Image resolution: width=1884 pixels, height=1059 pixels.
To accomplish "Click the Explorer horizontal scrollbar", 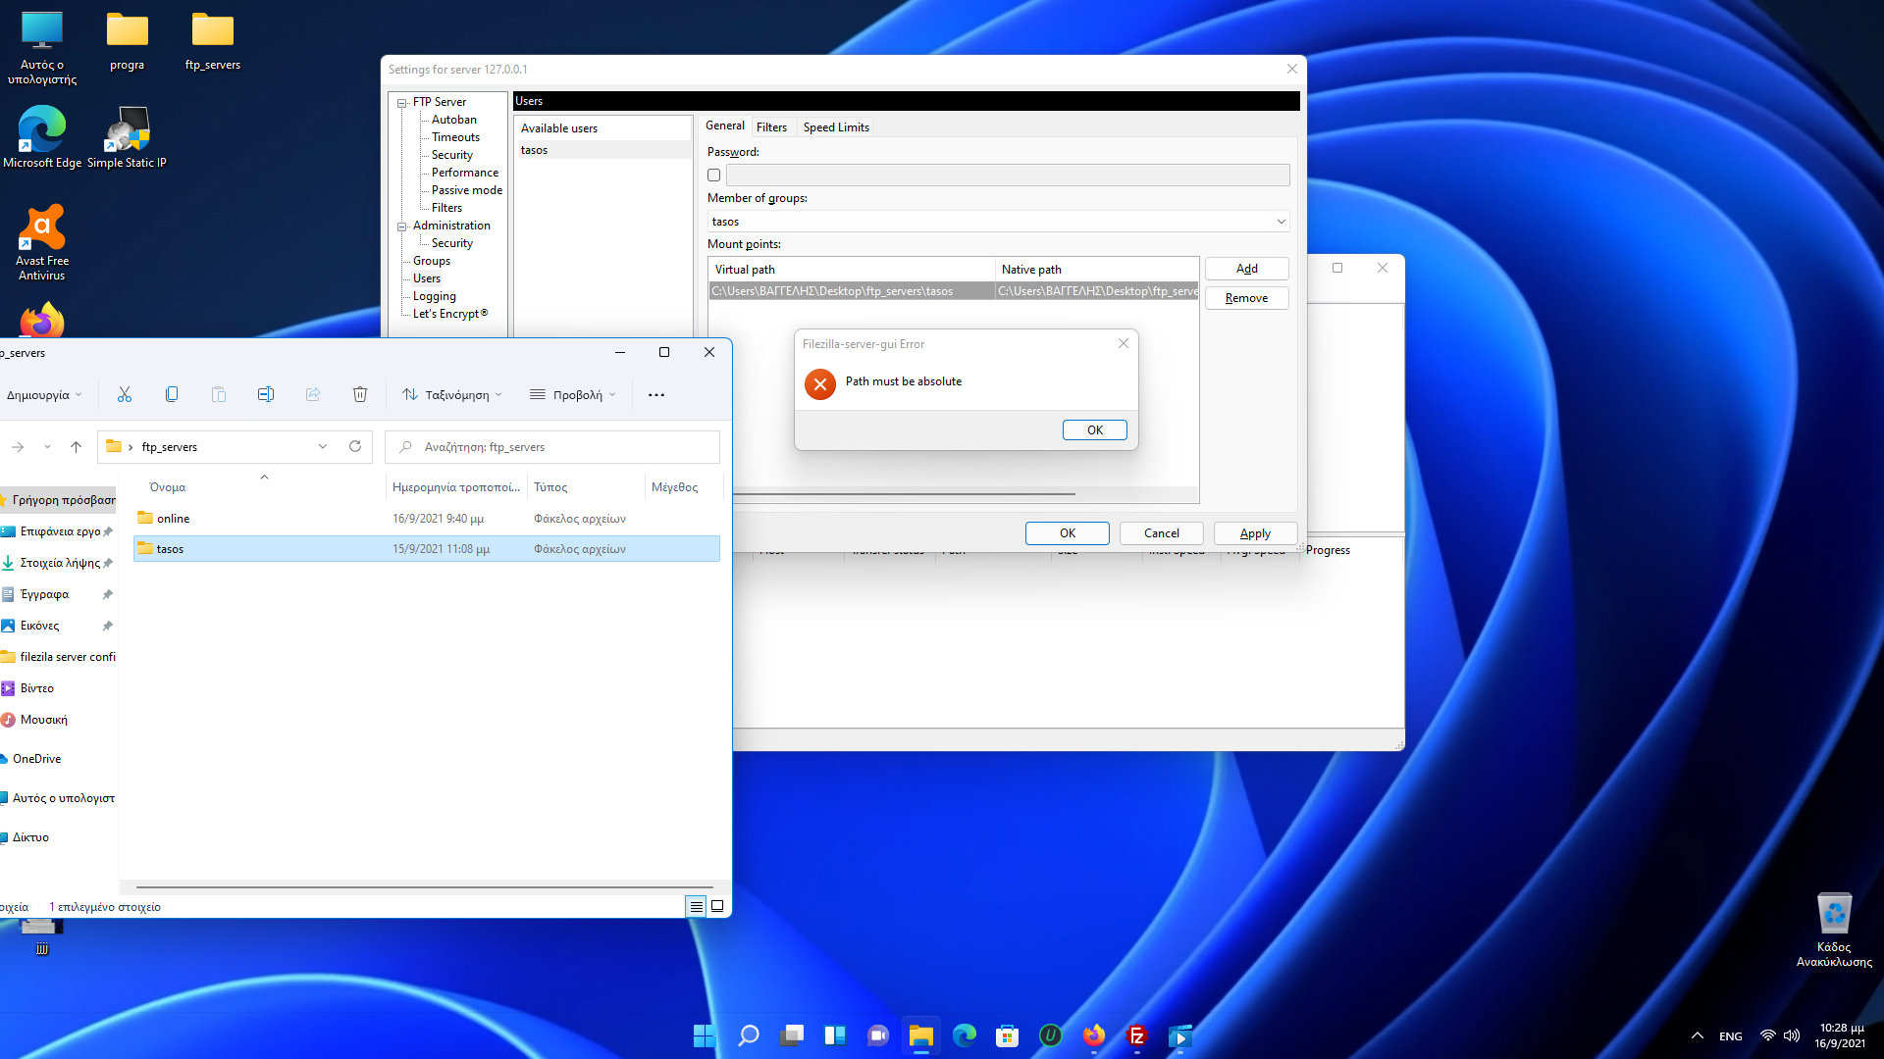I will coord(424,886).
